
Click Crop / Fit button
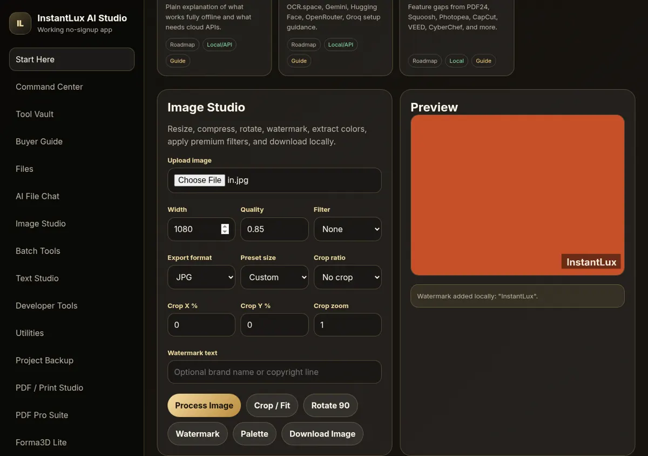(x=272, y=405)
